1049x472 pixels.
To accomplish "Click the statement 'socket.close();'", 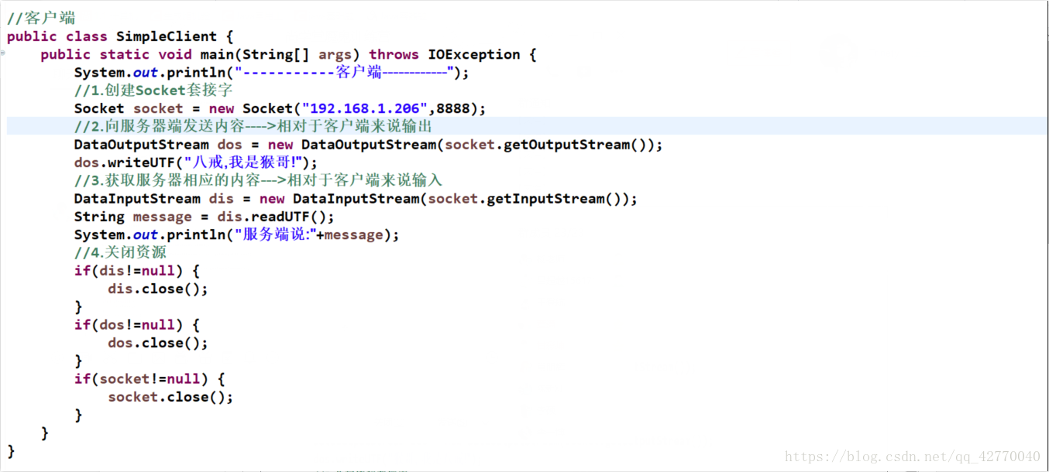I will coord(170,397).
